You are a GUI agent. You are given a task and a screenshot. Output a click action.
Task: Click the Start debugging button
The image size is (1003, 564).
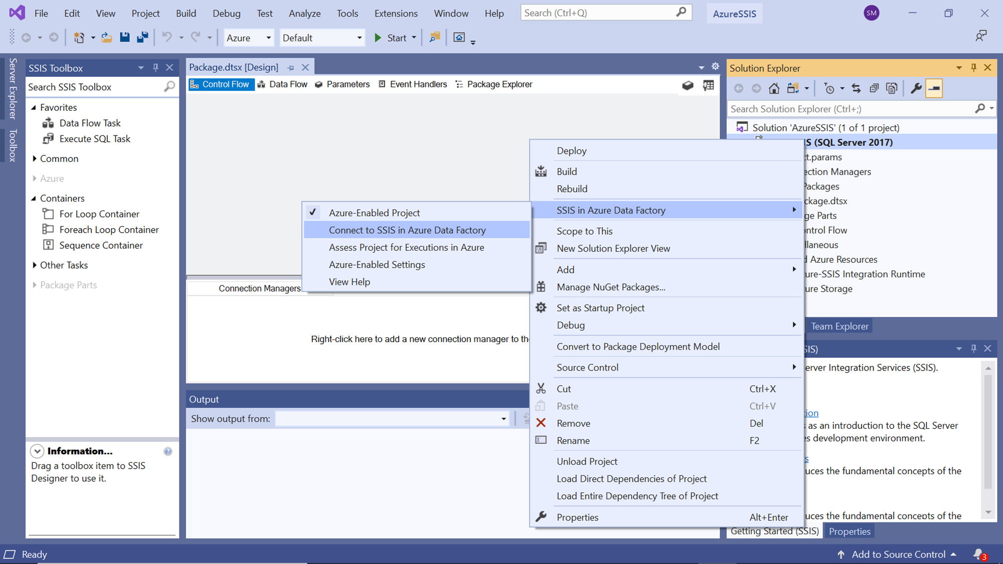(391, 38)
